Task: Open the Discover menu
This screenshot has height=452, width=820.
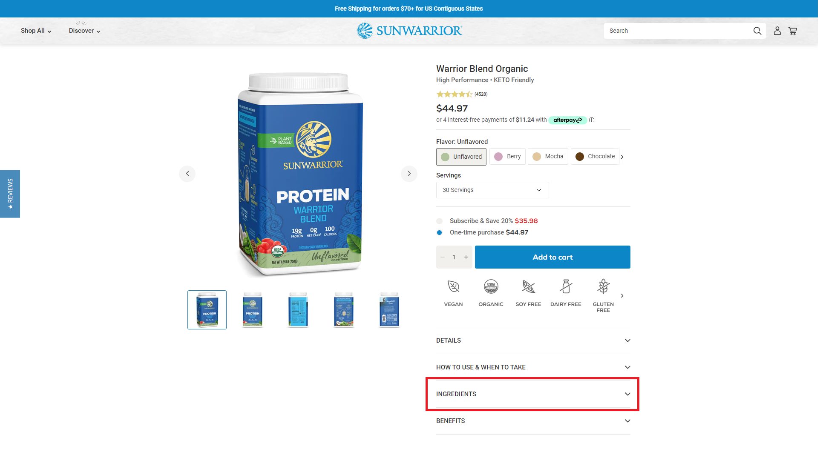Action: point(85,31)
